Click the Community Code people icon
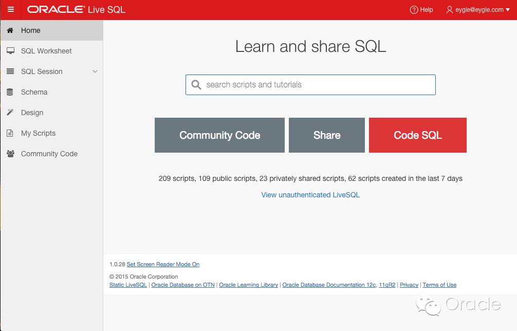Screen dimensions: 517x331 pyautogui.click(x=10, y=154)
